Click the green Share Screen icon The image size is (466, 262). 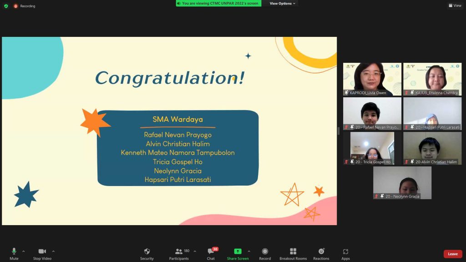pos(238,252)
